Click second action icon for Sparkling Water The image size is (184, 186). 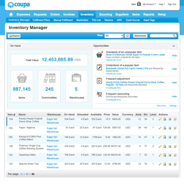point(165,155)
